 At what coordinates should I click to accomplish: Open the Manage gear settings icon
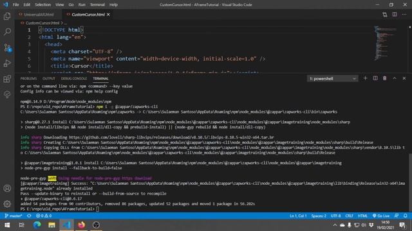coord(7,204)
